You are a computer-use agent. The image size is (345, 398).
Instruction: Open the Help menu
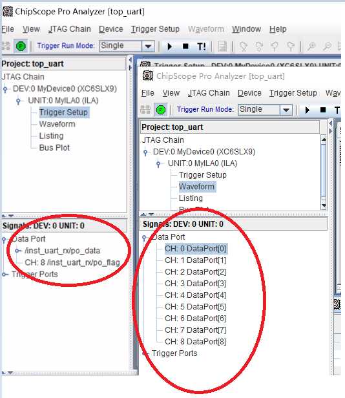click(278, 29)
